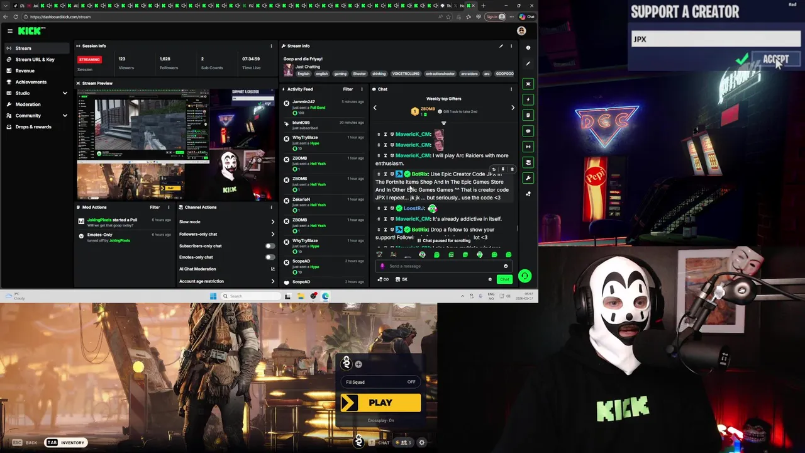
Task: Open Channel Actions options menu
Action: [271, 207]
